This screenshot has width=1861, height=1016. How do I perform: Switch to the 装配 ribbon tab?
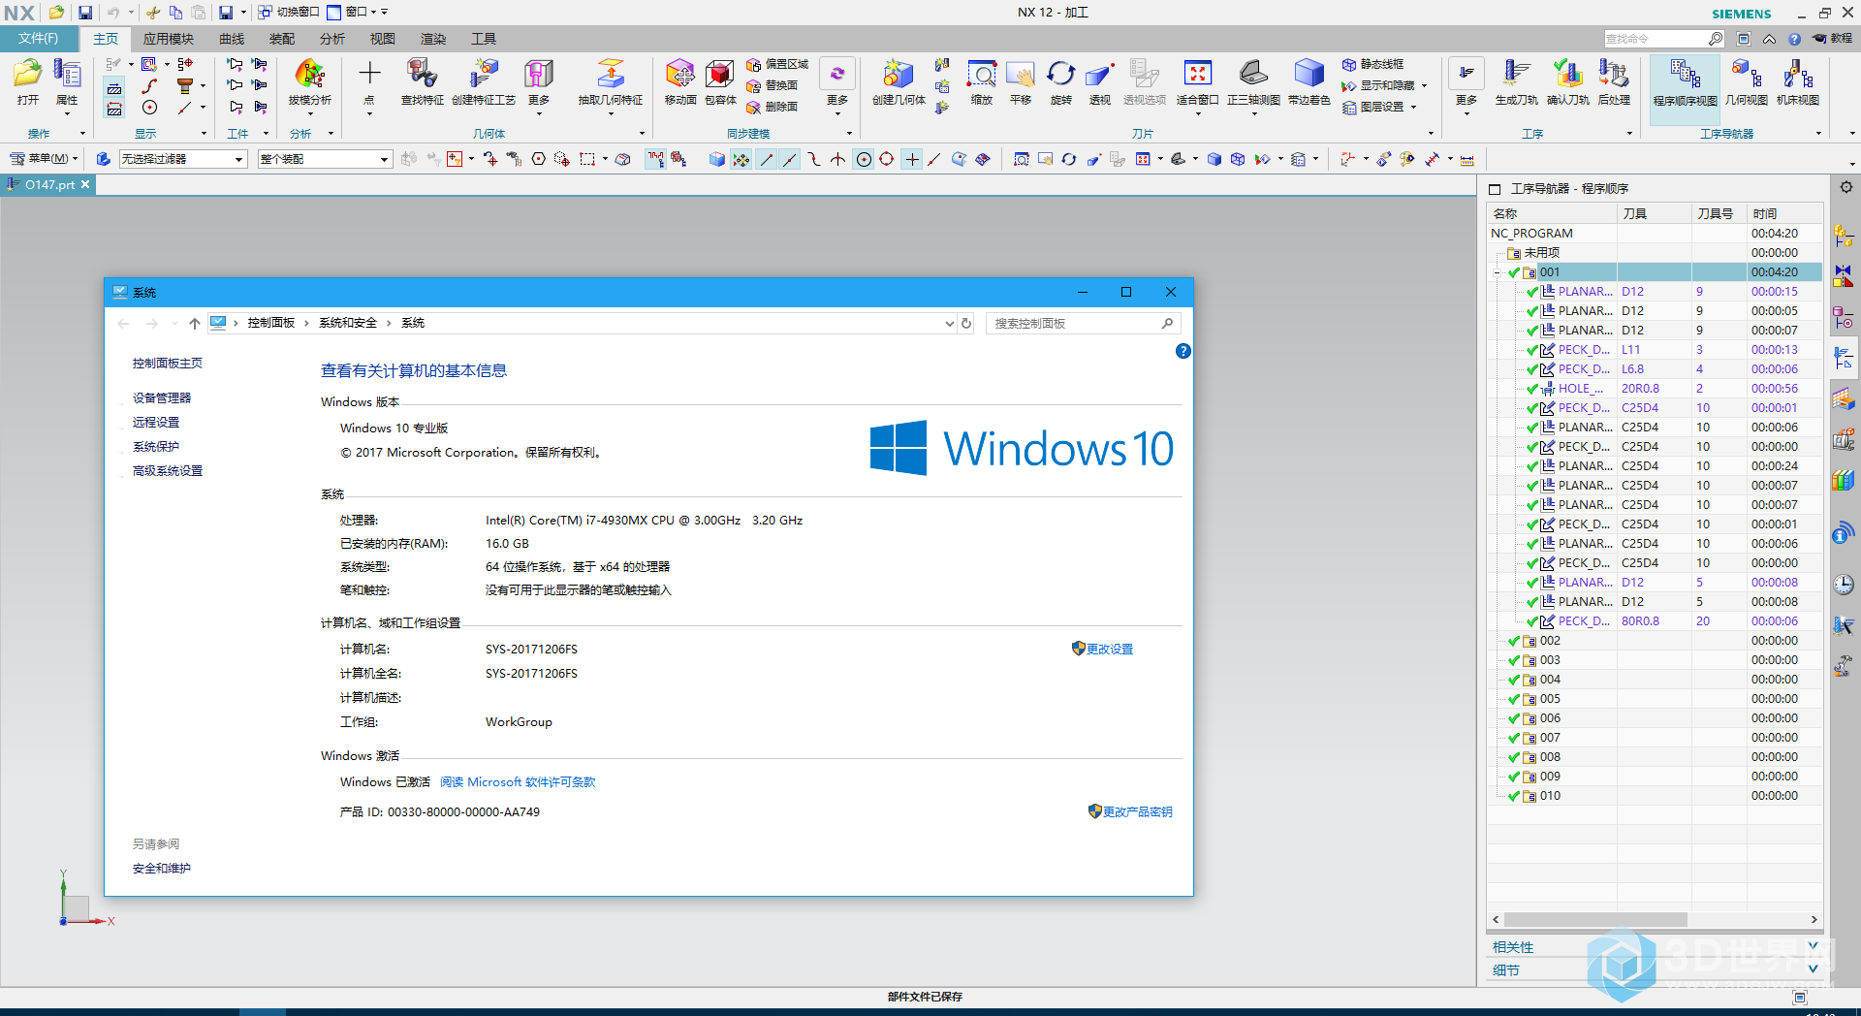click(282, 39)
